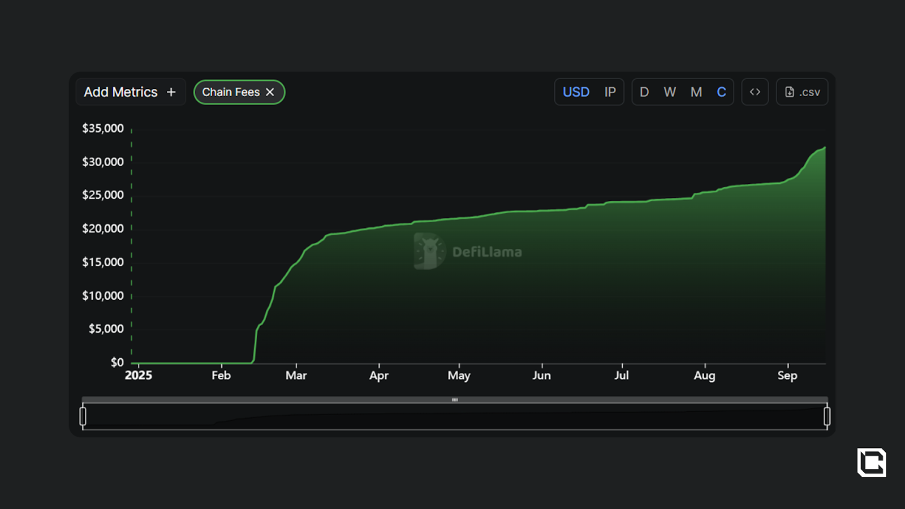The height and width of the screenshot is (509, 905).
Task: Click the logo in bottom-right corner
Action: pyautogui.click(x=872, y=463)
